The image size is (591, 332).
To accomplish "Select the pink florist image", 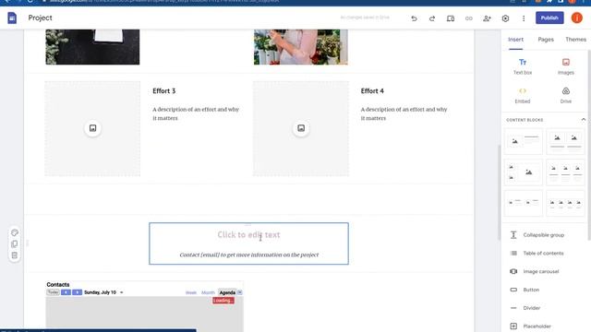I will pyautogui.click(x=301, y=47).
